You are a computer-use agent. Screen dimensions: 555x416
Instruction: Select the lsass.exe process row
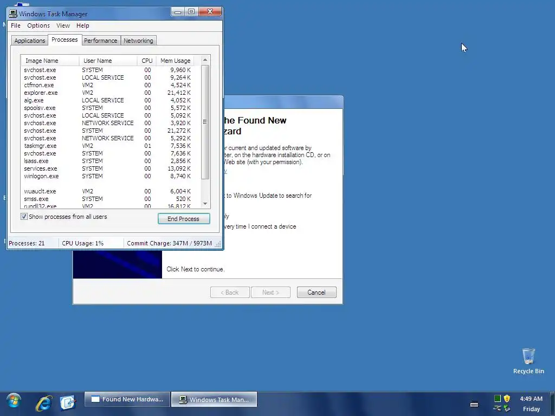pyautogui.click(x=108, y=161)
